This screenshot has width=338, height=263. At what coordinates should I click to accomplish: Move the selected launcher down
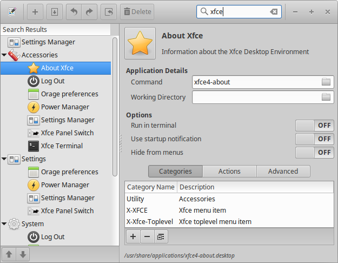pos(22,254)
